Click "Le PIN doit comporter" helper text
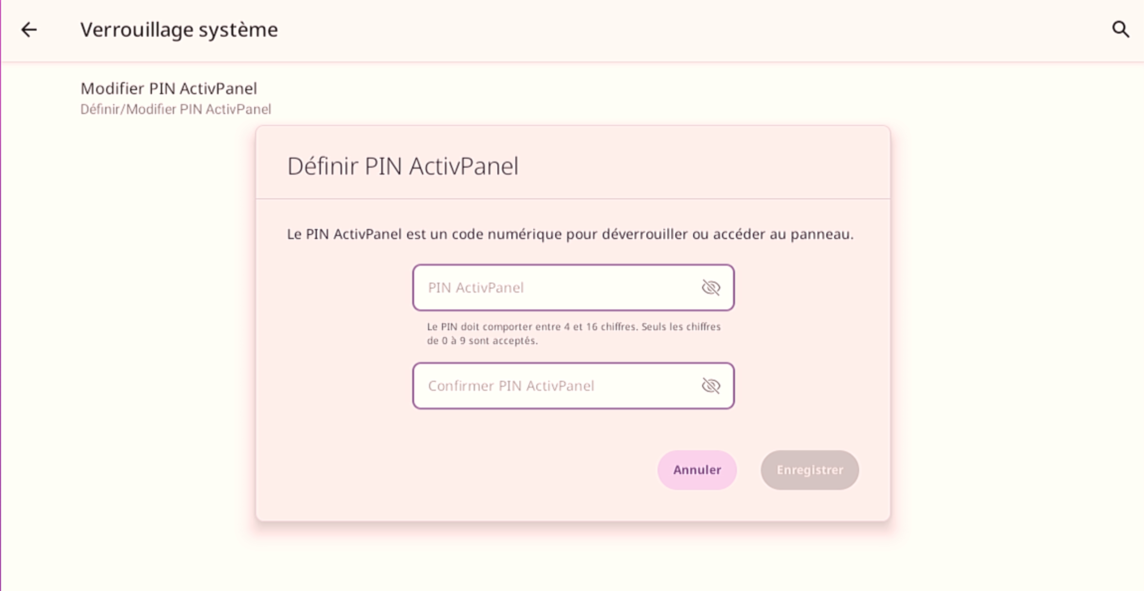Viewport: 1144px width, 591px height. 479,327
